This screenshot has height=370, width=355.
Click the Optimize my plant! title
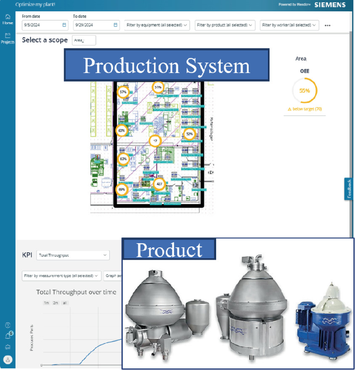(x=35, y=5)
